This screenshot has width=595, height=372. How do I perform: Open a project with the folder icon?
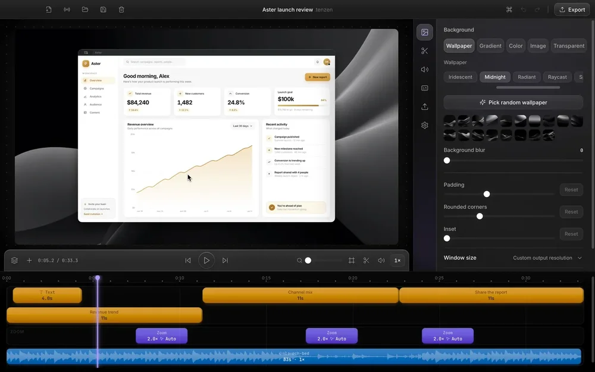tap(85, 10)
